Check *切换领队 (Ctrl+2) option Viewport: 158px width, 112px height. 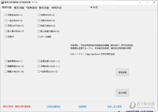click(x=39, y=71)
